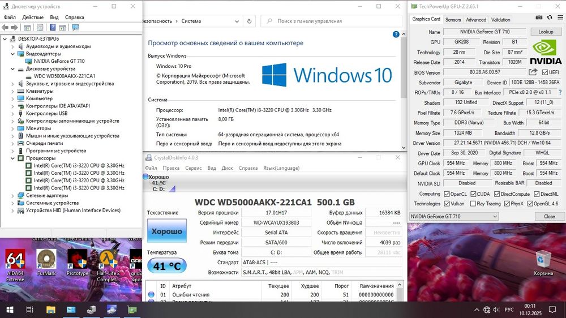Open the Recycle Bin (Корзина) on desktop
566x318 pixels.
pyautogui.click(x=543, y=263)
